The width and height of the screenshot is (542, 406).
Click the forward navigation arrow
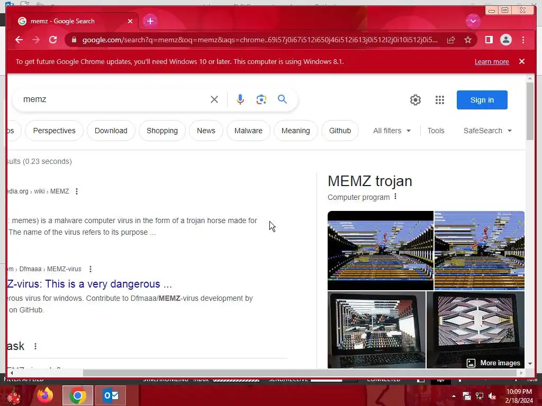click(36, 40)
